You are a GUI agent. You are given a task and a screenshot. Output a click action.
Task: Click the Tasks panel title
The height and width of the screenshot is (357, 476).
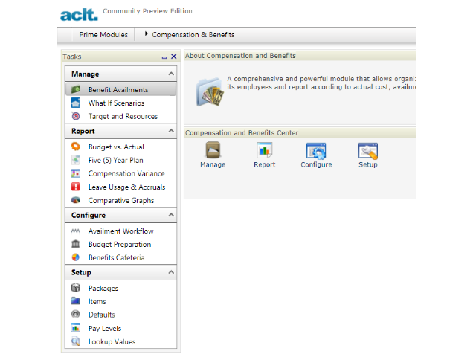pyautogui.click(x=72, y=57)
